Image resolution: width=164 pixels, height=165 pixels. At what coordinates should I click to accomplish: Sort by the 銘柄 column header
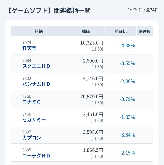(39, 31)
